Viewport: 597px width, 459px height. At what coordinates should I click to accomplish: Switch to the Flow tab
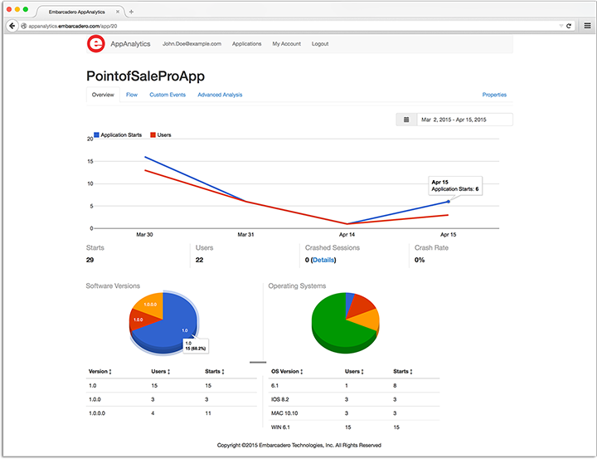(132, 95)
